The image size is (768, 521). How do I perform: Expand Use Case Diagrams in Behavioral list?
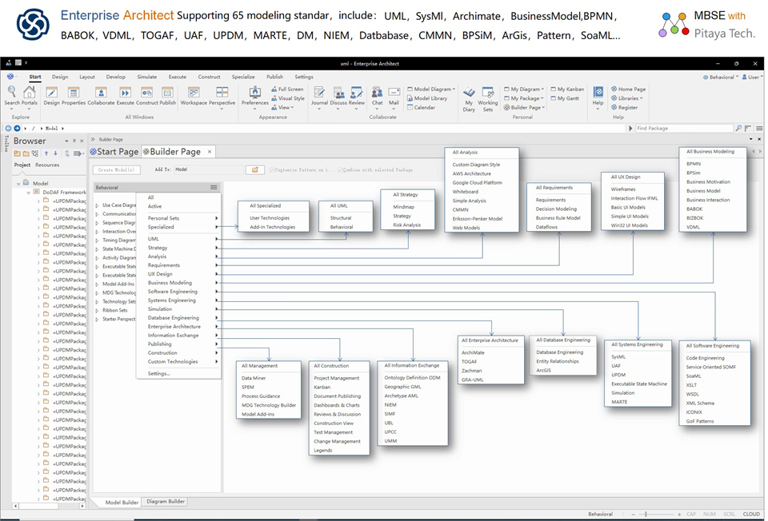pos(97,205)
